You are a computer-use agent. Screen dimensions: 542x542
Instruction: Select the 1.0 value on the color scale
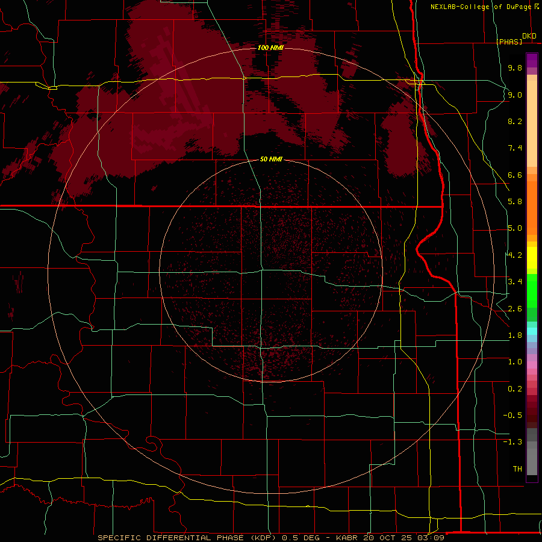[515, 362]
